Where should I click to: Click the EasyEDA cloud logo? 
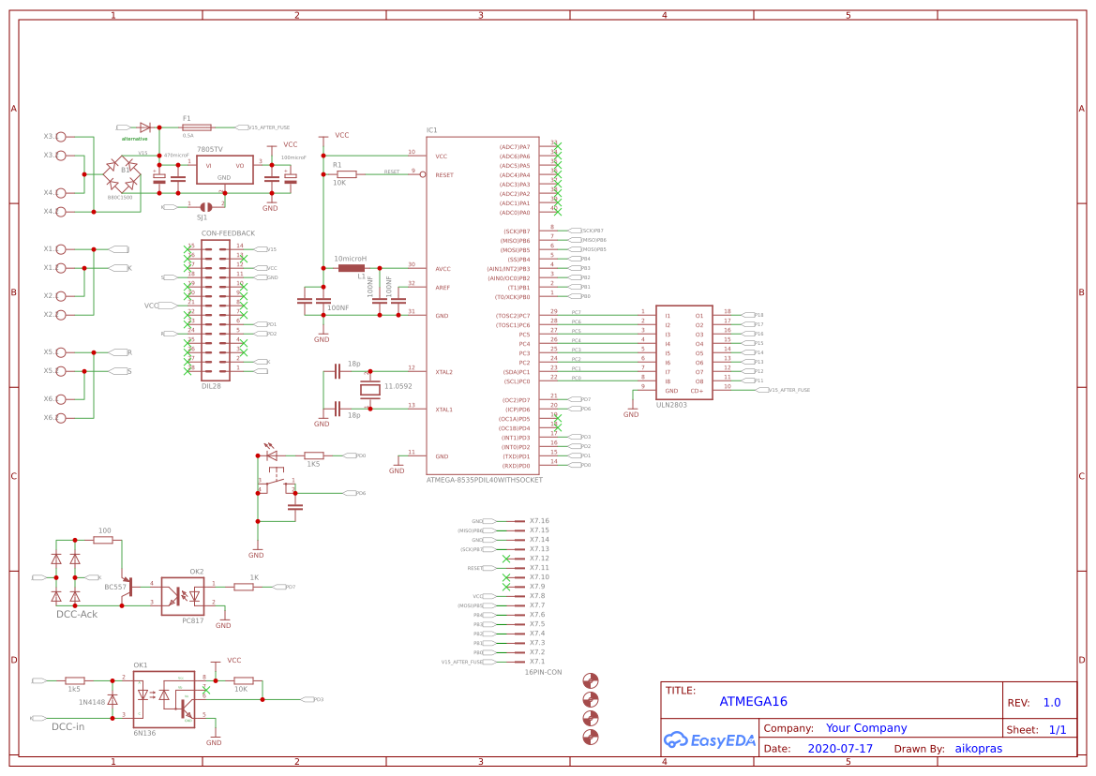click(677, 739)
